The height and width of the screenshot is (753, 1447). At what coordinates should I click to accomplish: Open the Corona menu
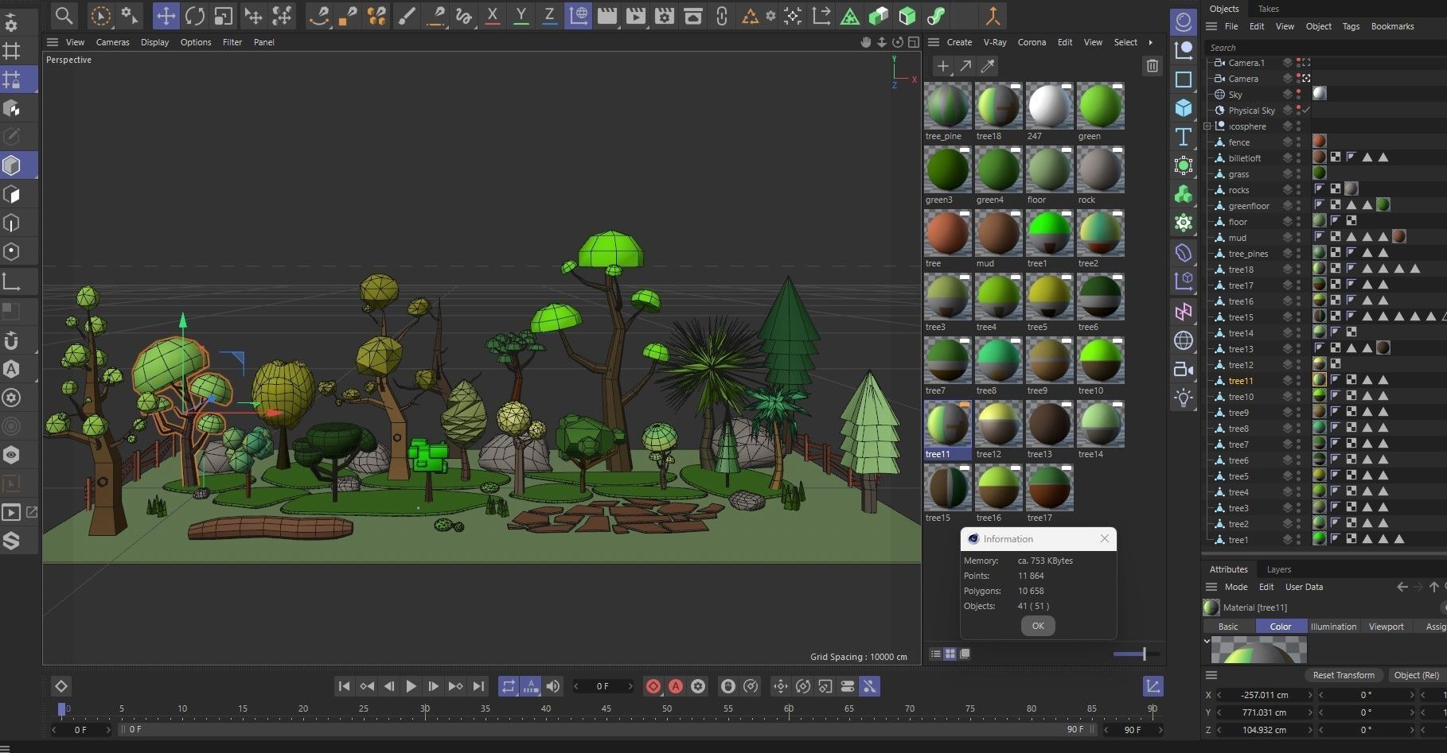coord(1032,42)
